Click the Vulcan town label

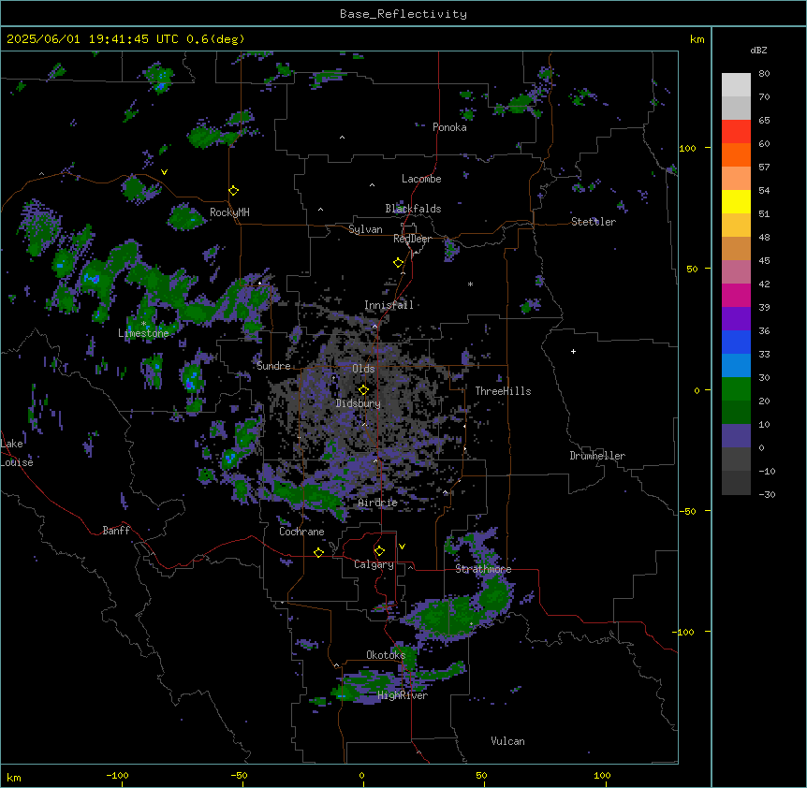pyautogui.click(x=508, y=741)
